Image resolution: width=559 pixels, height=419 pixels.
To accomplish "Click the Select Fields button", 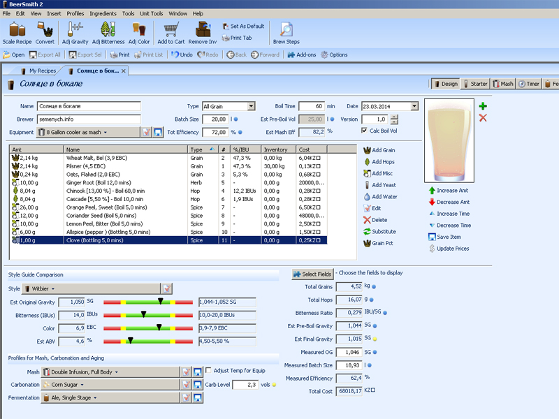I will point(312,274).
